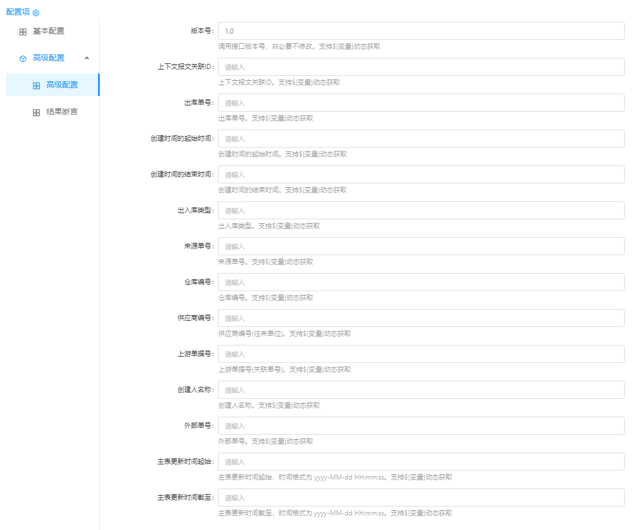The image size is (632, 530).
Task: Focus the 创建时间的结束时间 input
Action: tap(421, 174)
